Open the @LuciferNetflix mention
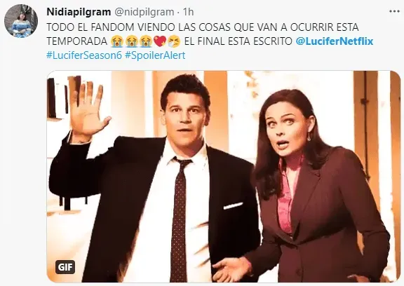The width and height of the screenshot is (404, 286). [x=335, y=41]
